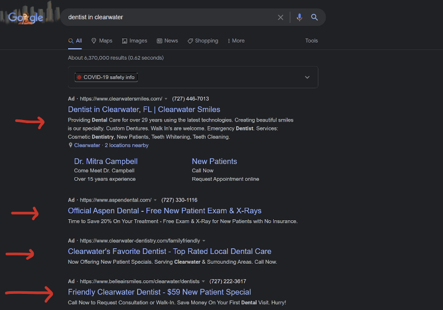Click the https://www.clearwatersmiles.com/ URL text

[x=121, y=99]
